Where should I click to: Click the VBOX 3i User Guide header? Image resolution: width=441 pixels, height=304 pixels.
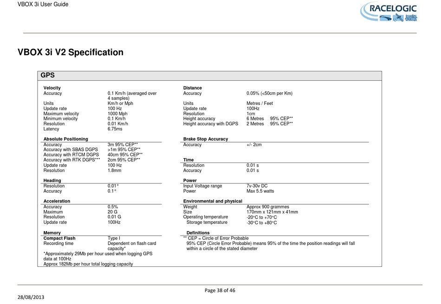pyautogui.click(x=36, y=5)
